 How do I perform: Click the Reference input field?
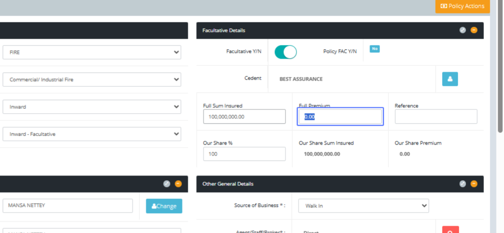[x=436, y=116]
